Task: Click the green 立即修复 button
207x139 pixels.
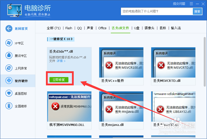Action: pos(59,80)
